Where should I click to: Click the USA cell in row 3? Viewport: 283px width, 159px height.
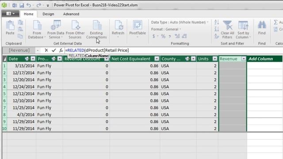point(178,79)
